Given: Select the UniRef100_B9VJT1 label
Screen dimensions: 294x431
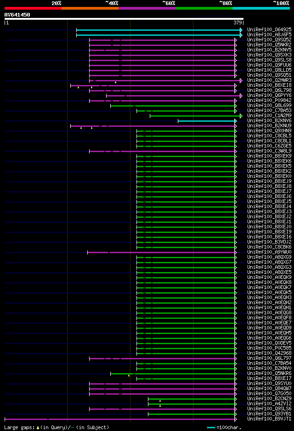Looking at the screenshot, I should pyautogui.click(x=269, y=419).
